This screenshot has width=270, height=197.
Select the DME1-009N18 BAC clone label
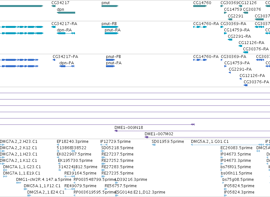pos(128,128)
